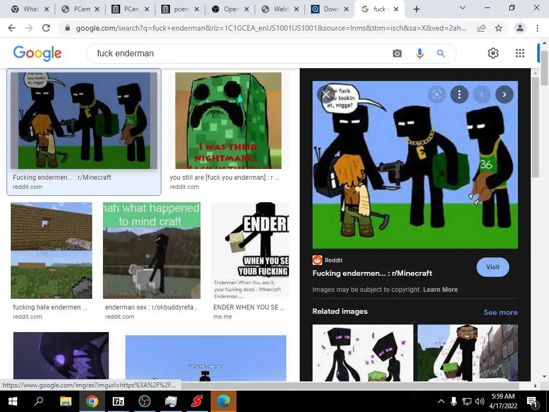The height and width of the screenshot is (412, 549).
Task: Open first related image of two endermen
Action: (x=363, y=353)
